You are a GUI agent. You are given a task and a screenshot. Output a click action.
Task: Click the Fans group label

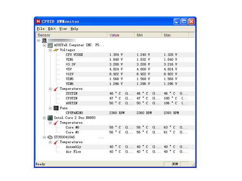64,108
